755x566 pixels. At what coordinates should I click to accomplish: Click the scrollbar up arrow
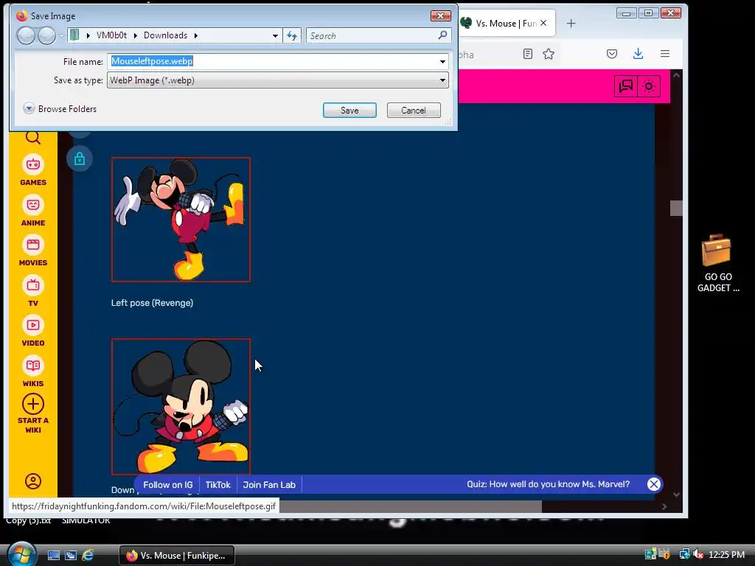(x=676, y=76)
